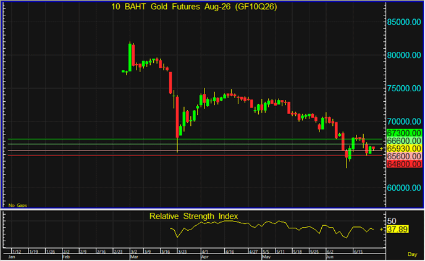Select the 5/18 date label
This screenshot has height=261, width=425.
[297, 252]
